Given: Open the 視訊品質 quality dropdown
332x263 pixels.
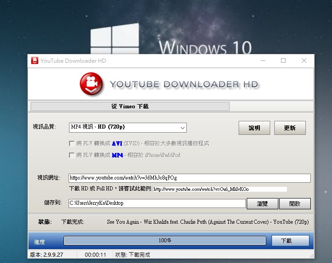Looking at the screenshot, I should pyautogui.click(x=128, y=128).
